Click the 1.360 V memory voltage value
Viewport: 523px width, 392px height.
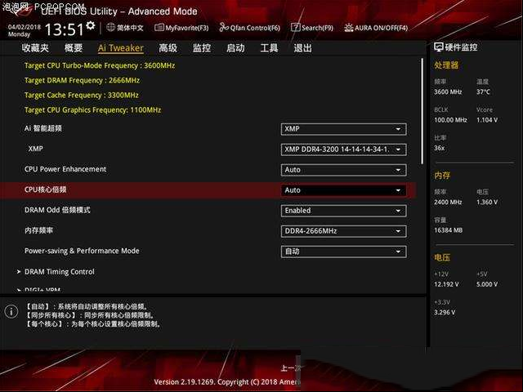[x=487, y=202]
